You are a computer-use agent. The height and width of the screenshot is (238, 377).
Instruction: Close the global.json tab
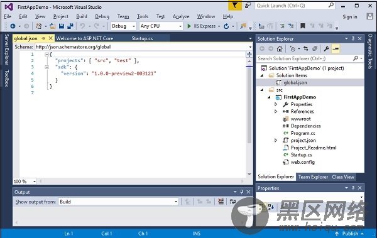(x=50, y=38)
